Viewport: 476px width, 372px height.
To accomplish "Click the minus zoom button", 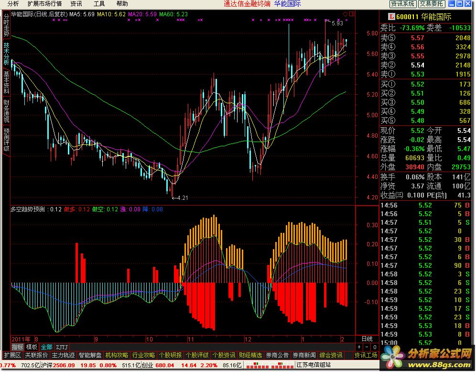I will coord(367,347).
